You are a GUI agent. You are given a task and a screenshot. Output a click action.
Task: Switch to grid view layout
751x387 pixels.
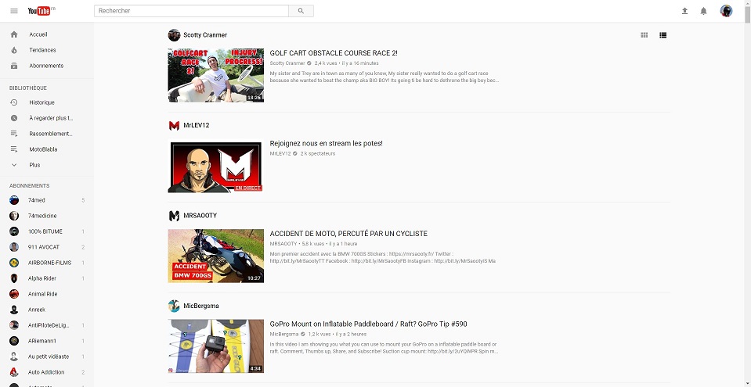pos(644,35)
